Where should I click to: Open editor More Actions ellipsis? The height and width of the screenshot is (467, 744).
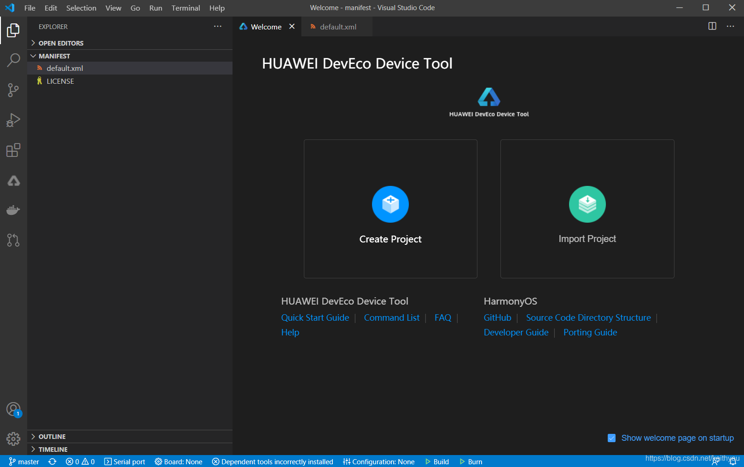731,26
